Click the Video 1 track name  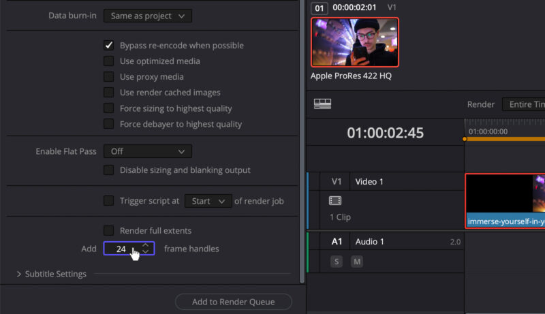369,182
